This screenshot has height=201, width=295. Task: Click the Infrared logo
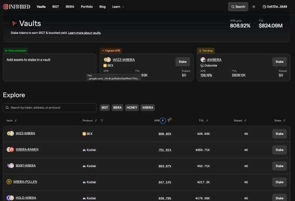tap(16, 7)
